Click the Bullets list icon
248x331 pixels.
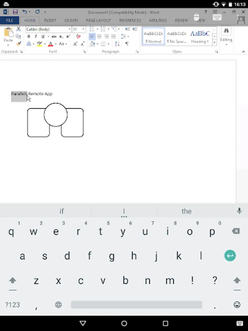92,29
